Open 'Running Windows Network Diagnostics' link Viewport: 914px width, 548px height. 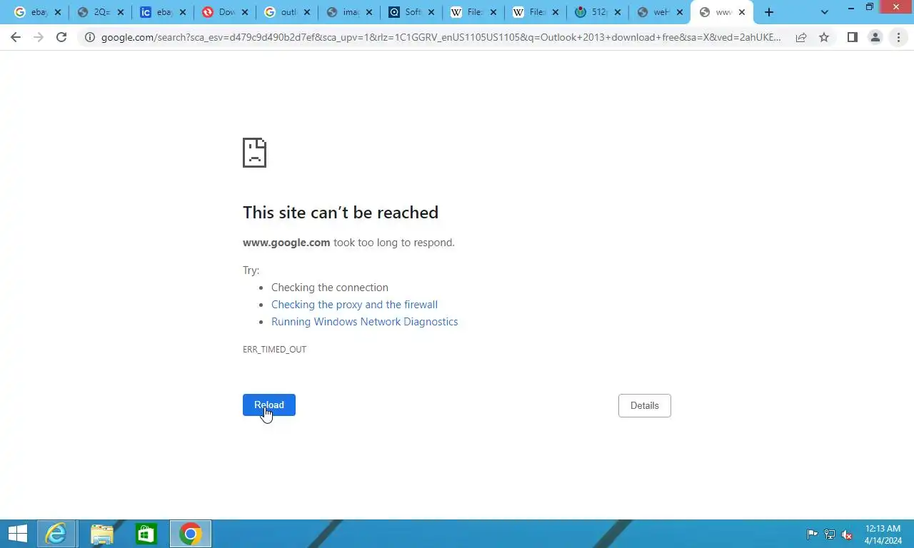point(364,322)
